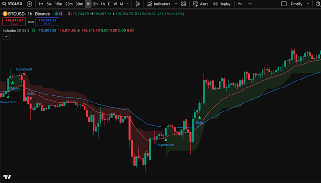Select the 15m timeframe

[x=59, y=4]
